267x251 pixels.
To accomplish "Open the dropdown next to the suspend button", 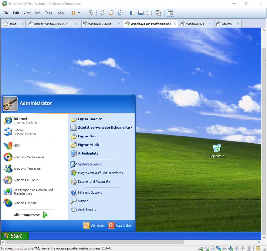I will 79,13.
